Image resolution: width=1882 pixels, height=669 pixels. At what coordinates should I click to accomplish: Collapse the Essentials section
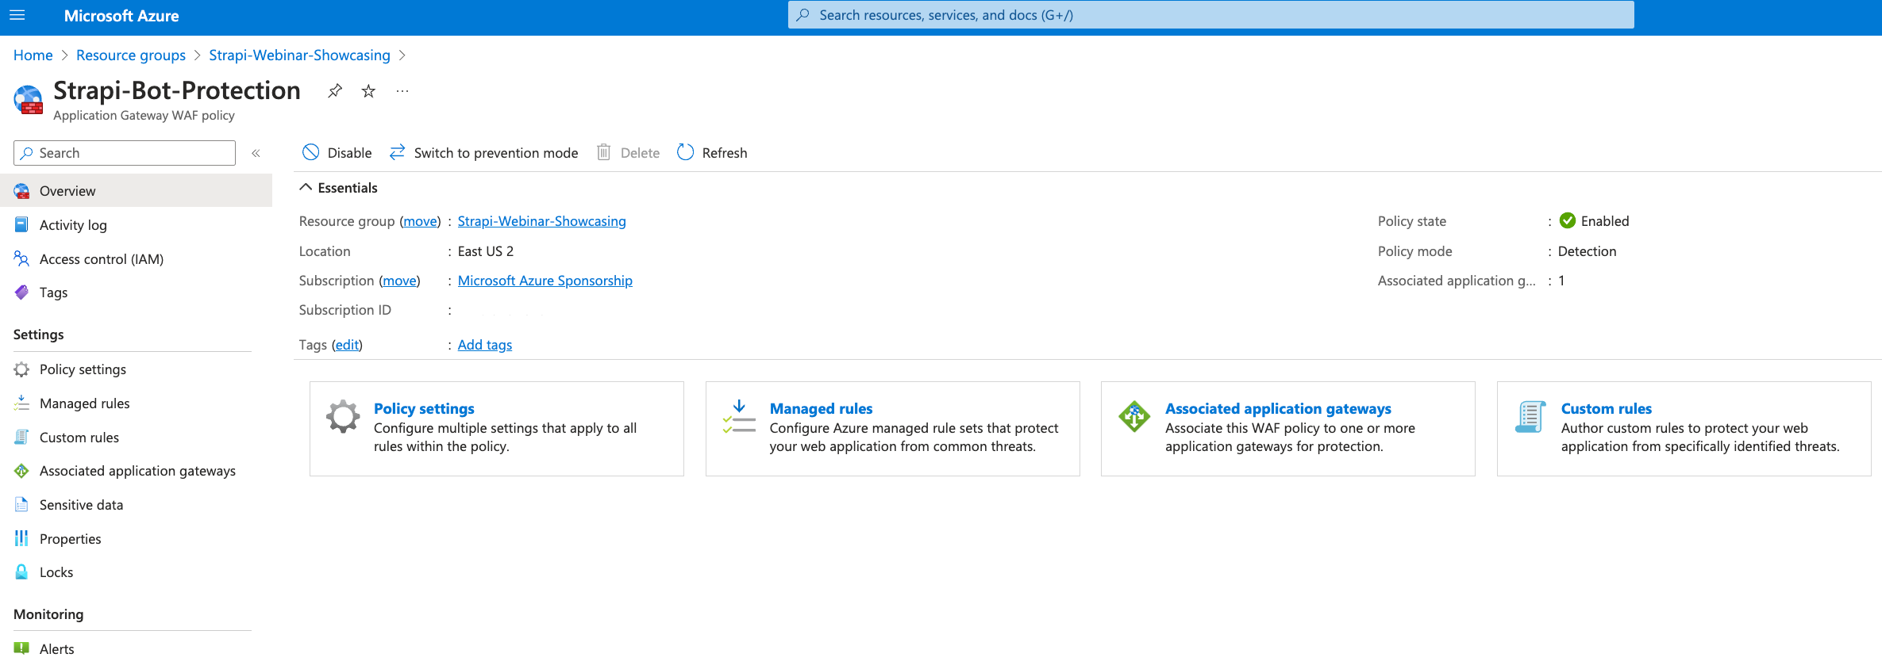coord(338,188)
